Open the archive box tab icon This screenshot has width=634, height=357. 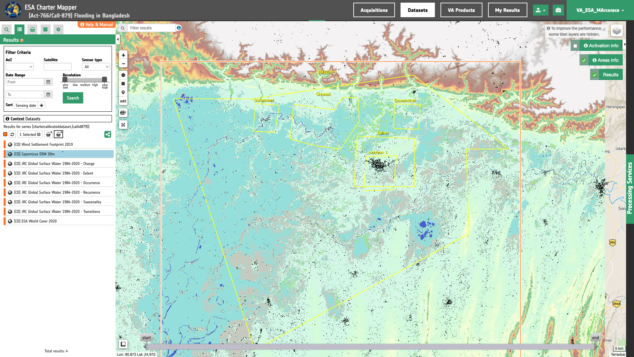click(45, 29)
